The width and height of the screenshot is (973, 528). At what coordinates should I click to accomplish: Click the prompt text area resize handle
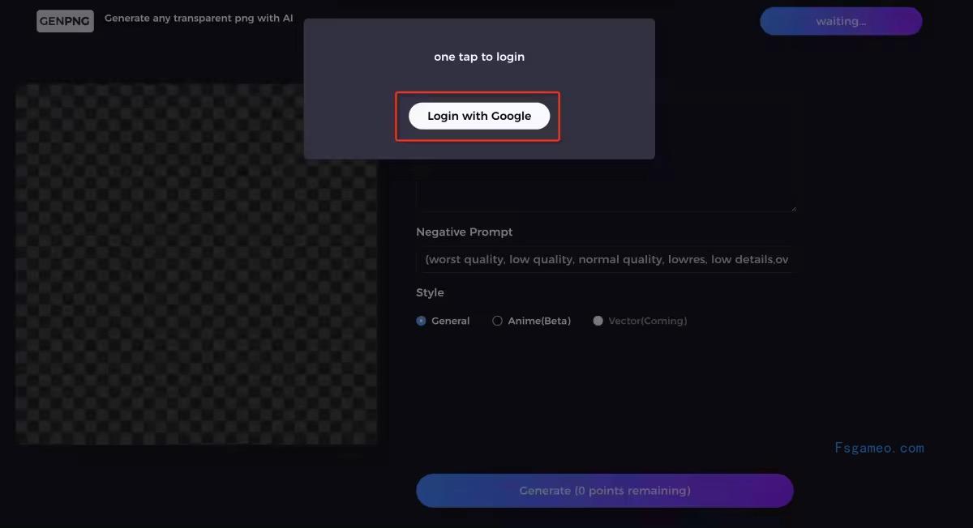(x=793, y=208)
